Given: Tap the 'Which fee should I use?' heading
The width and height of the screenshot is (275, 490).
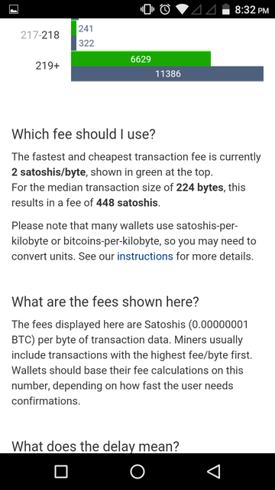Looking at the screenshot, I should pos(83,135).
